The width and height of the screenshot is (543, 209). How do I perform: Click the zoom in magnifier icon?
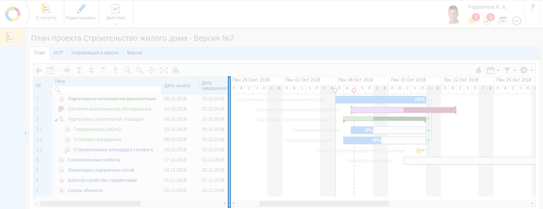[140, 70]
